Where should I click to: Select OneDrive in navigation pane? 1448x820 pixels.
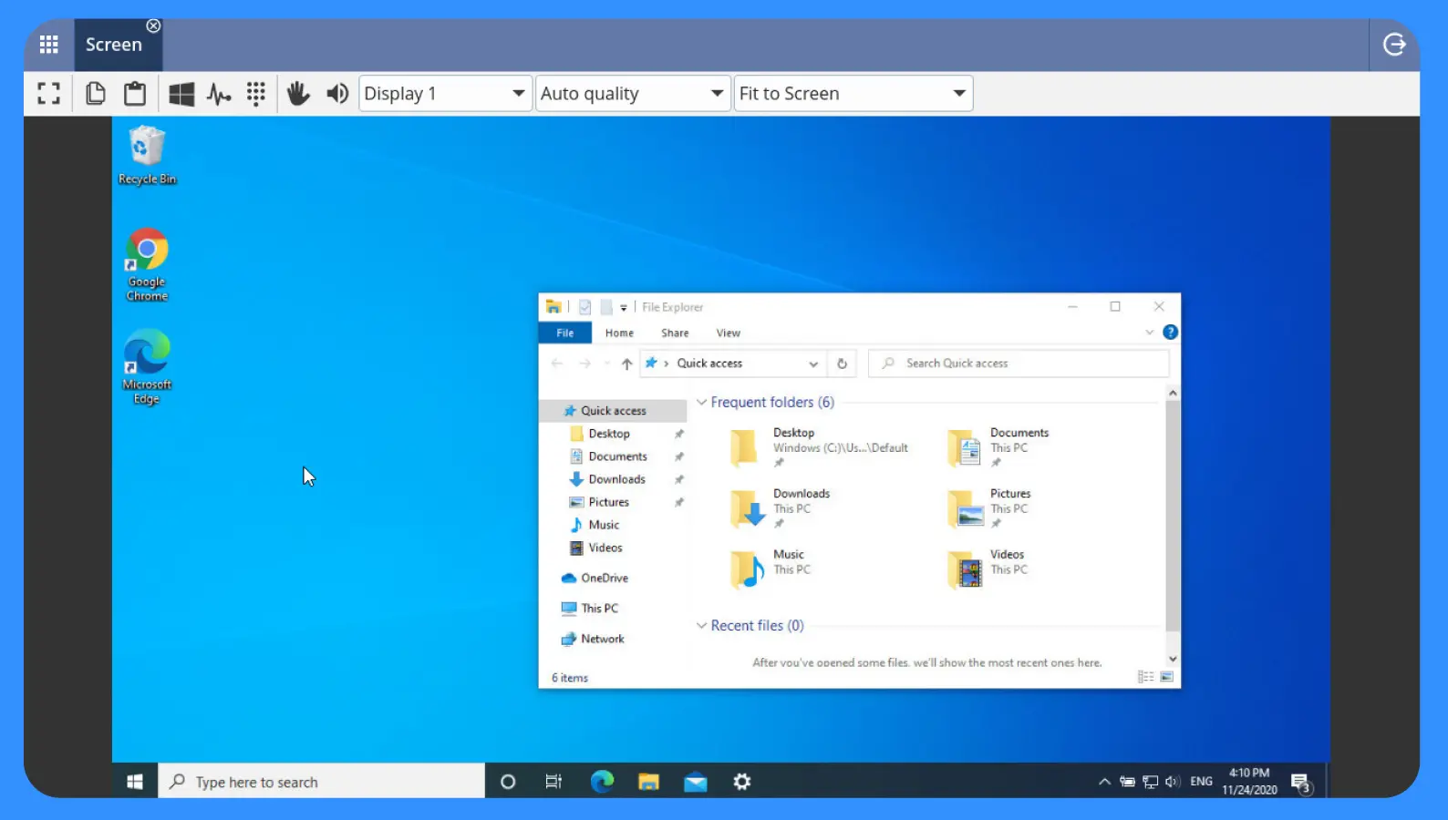click(x=604, y=578)
